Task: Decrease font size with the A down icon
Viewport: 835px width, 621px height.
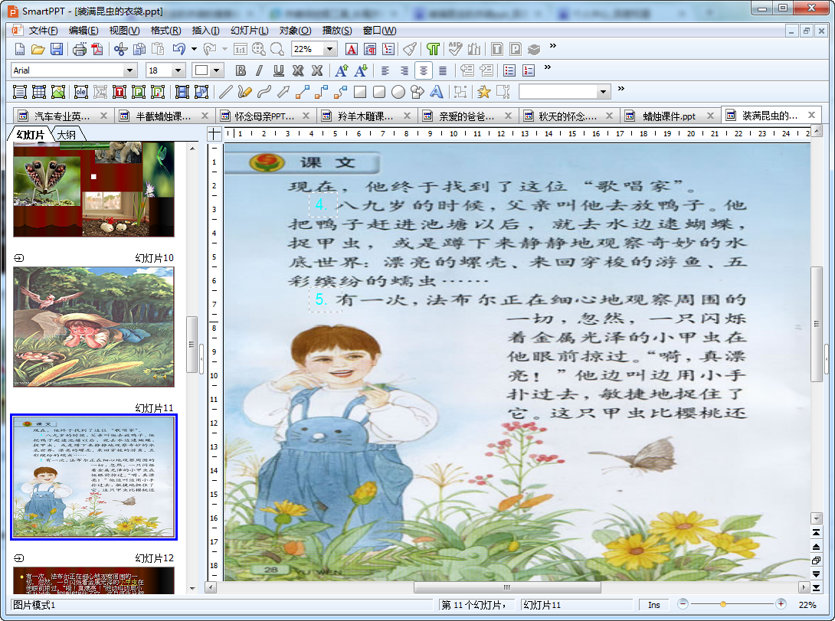Action: point(361,70)
